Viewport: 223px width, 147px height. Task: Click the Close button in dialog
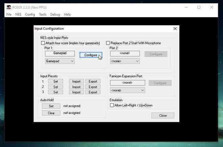point(163,116)
